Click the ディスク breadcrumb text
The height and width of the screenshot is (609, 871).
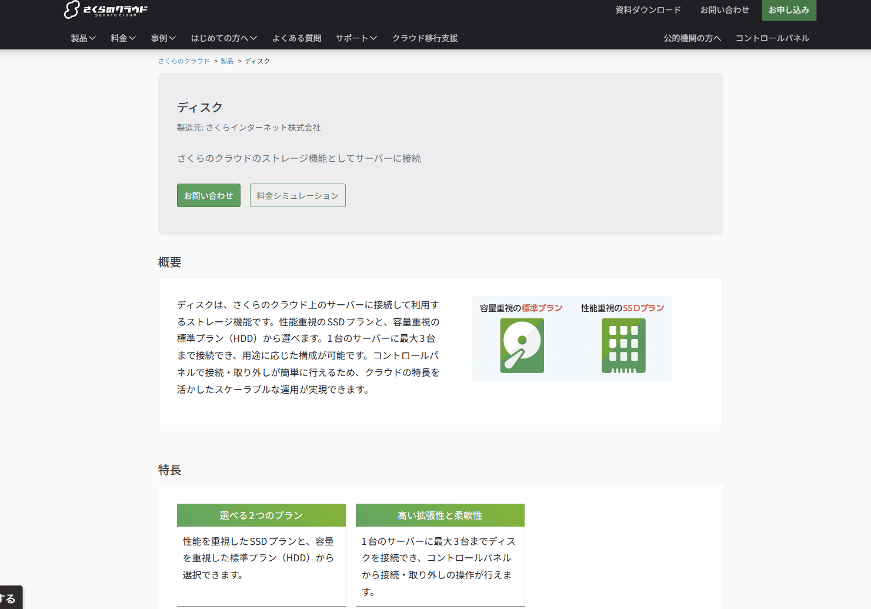(x=257, y=61)
